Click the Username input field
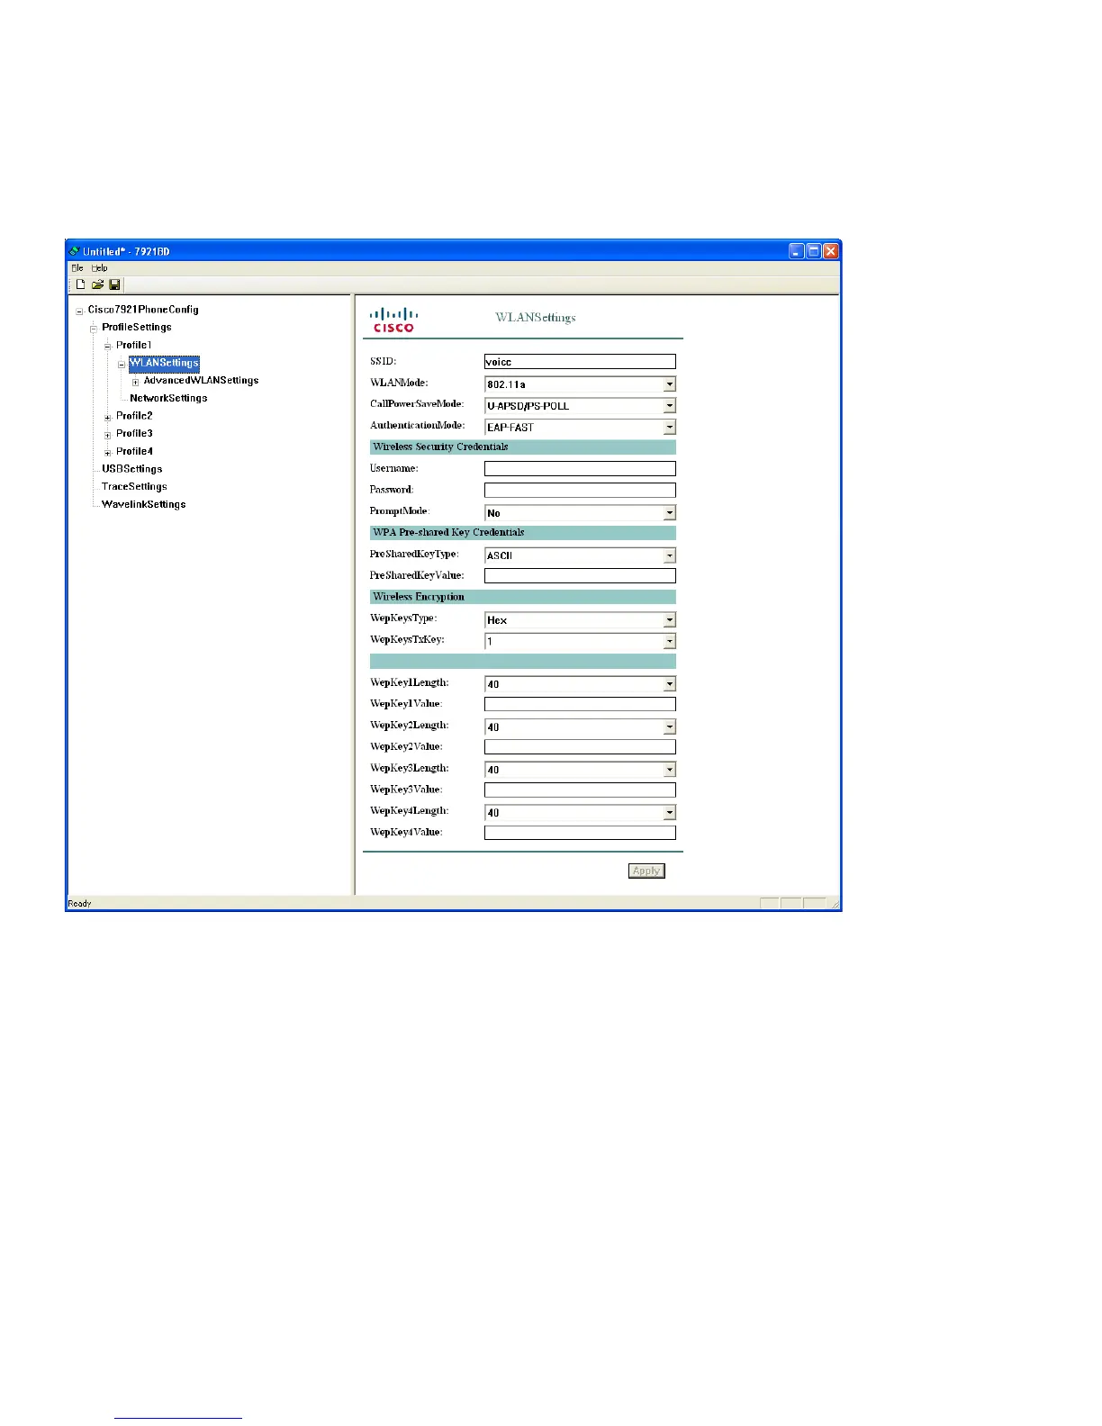1102x1426 pixels. (x=580, y=469)
